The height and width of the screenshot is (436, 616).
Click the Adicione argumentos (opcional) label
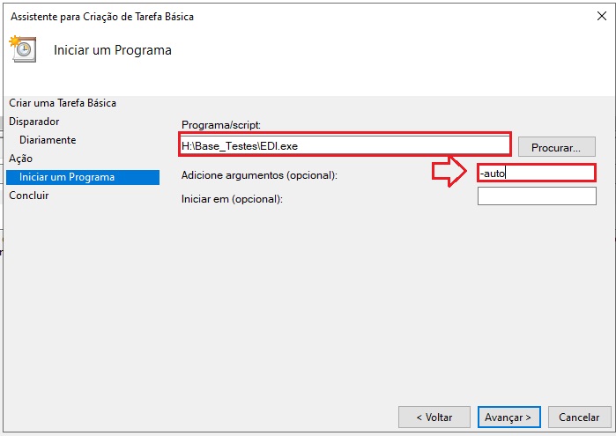coord(259,175)
